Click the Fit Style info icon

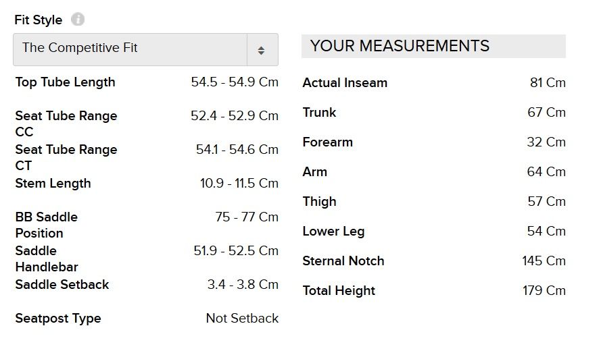(x=78, y=20)
